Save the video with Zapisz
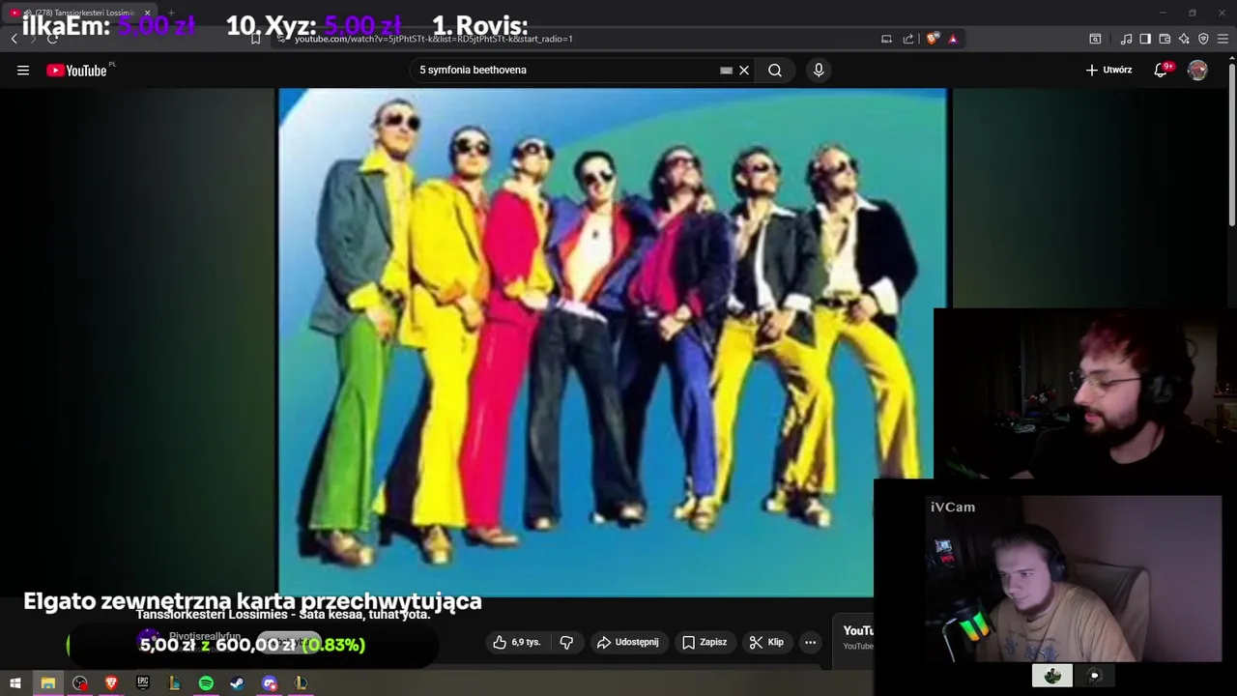 (x=705, y=642)
